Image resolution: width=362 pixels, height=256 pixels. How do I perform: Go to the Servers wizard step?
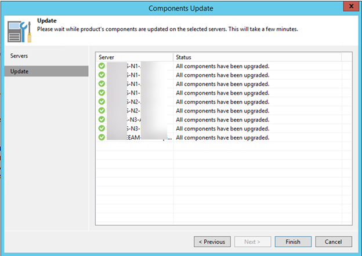(19, 56)
